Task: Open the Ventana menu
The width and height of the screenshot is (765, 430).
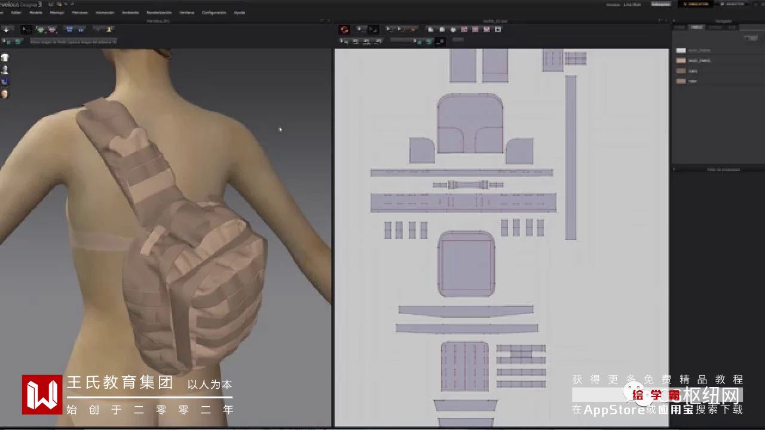Action: pos(186,12)
